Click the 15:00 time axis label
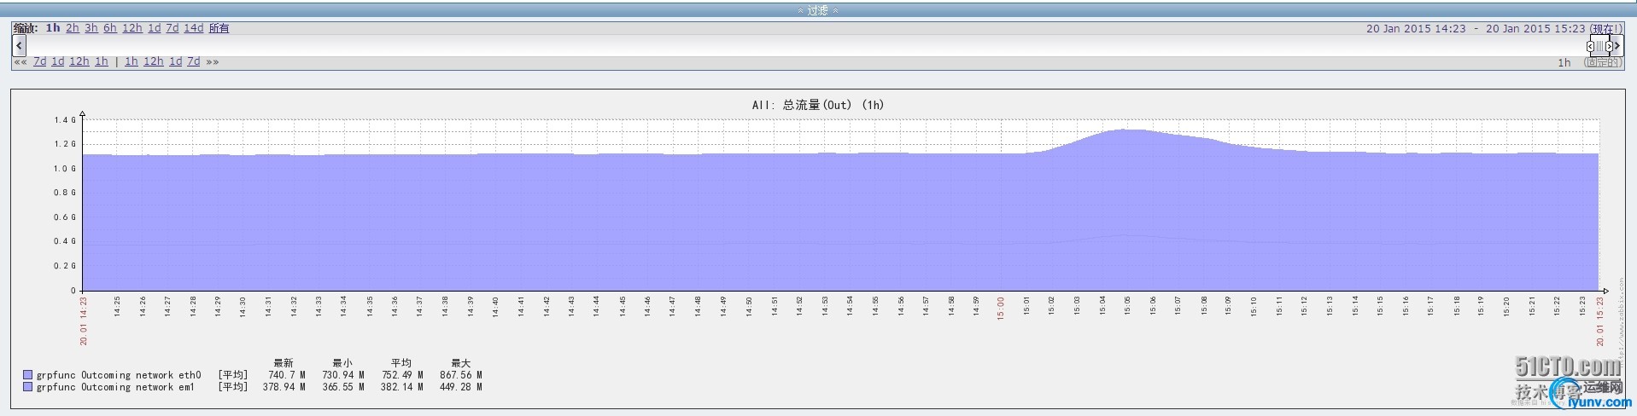 click(x=1001, y=308)
